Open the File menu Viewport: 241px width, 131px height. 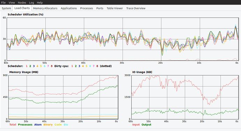click(x=3, y=2)
